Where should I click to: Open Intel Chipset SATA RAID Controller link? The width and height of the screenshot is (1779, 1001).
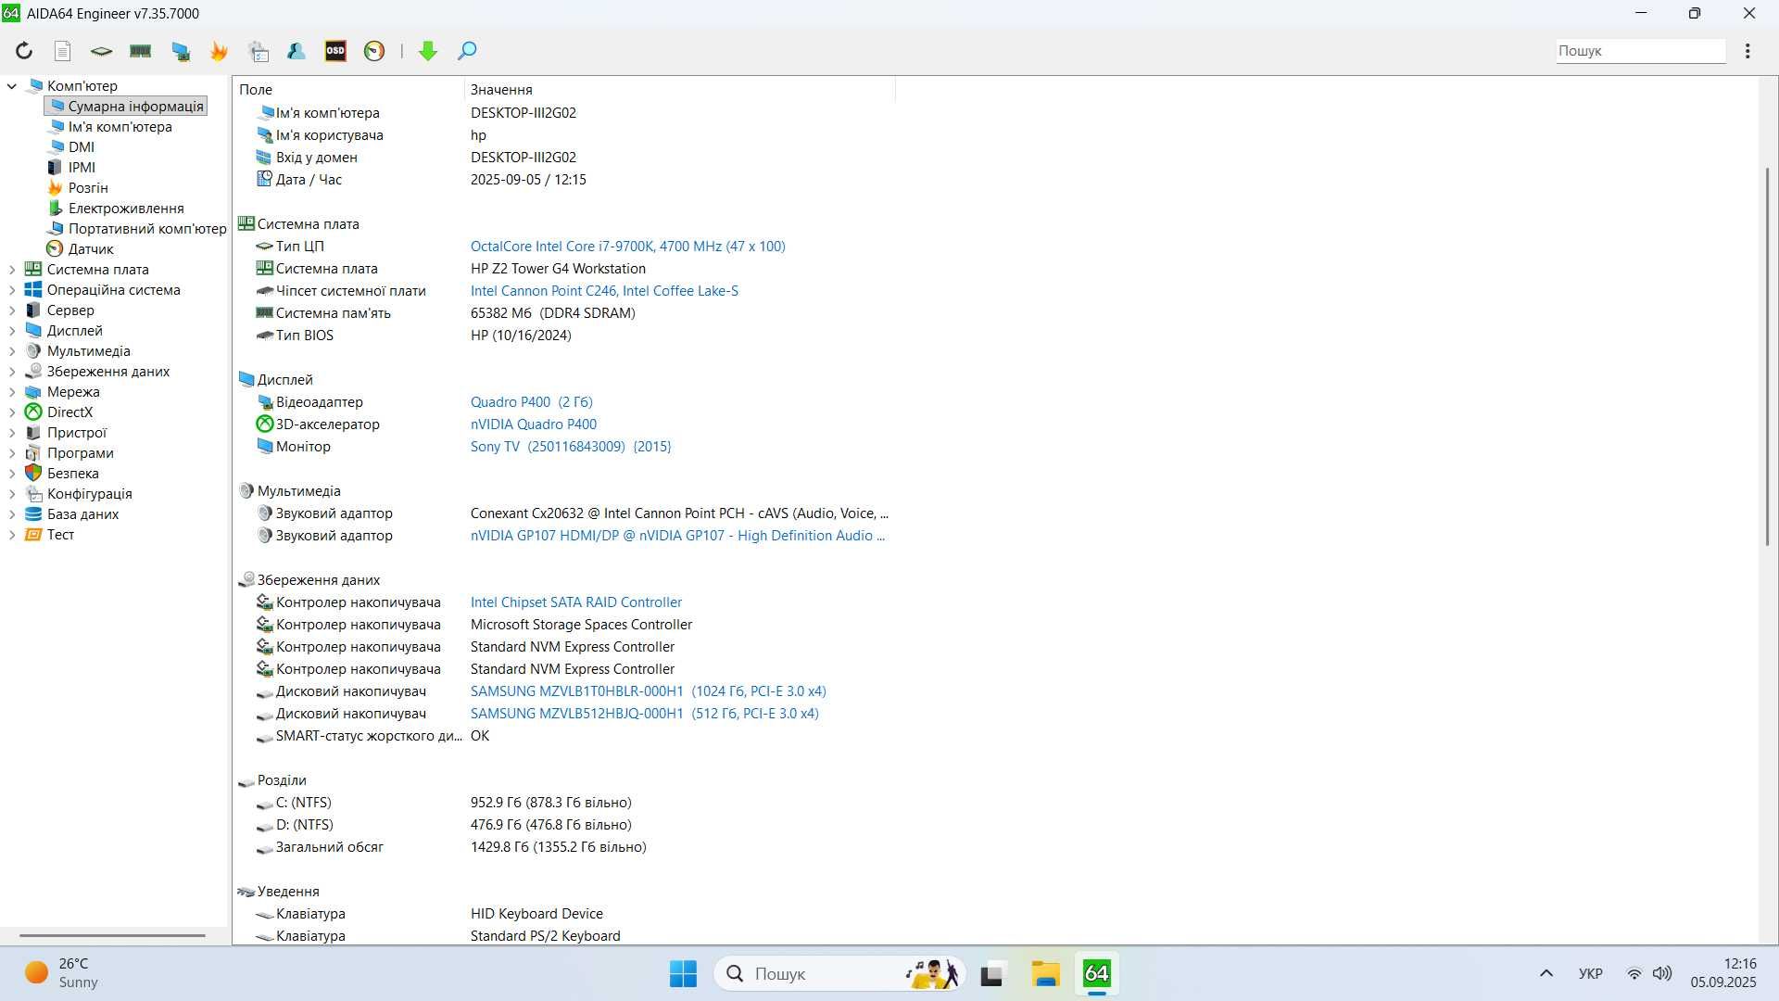pyautogui.click(x=575, y=602)
